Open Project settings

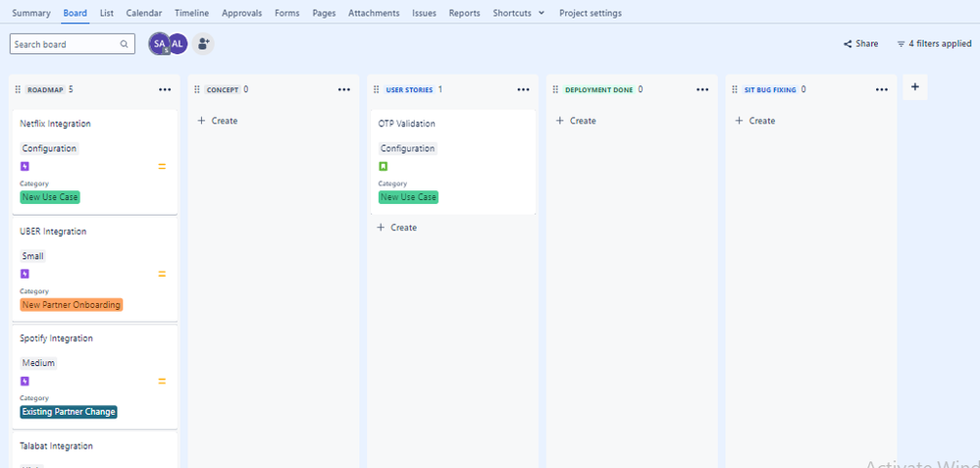591,13
